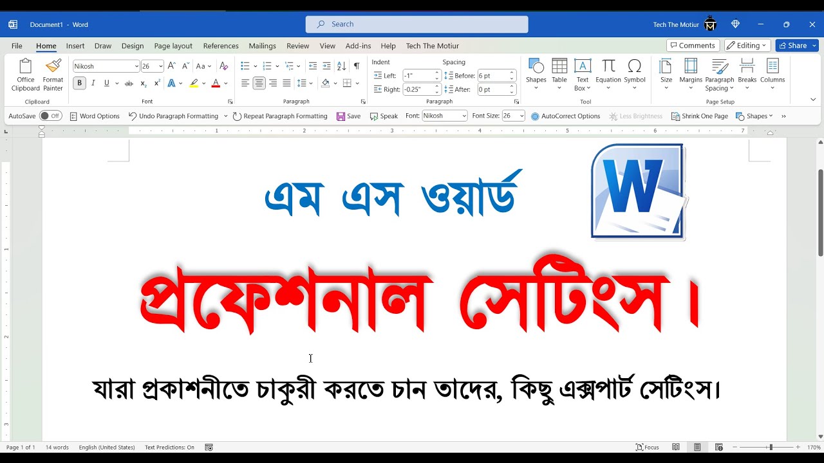The width and height of the screenshot is (824, 463).
Task: Apply yellow text highlight color
Action: 194,83
